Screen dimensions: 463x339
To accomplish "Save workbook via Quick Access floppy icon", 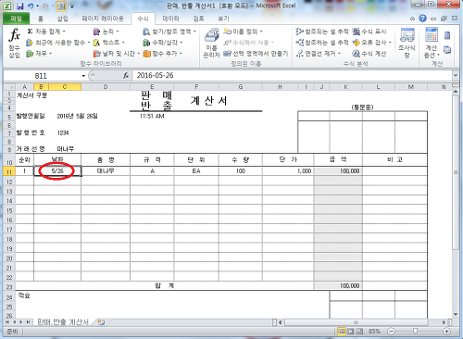I will click(19, 6).
